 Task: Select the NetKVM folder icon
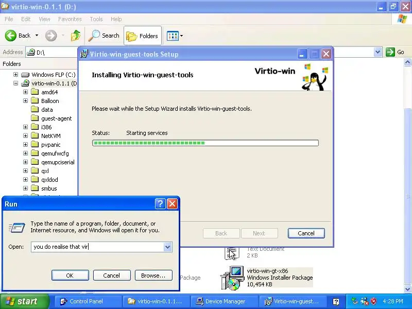[x=35, y=135]
